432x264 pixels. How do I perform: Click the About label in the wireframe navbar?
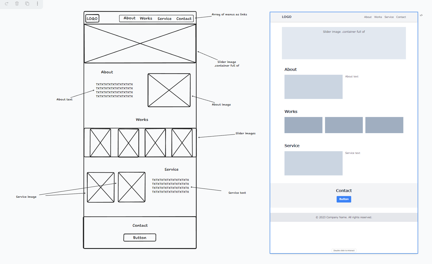[129, 18]
